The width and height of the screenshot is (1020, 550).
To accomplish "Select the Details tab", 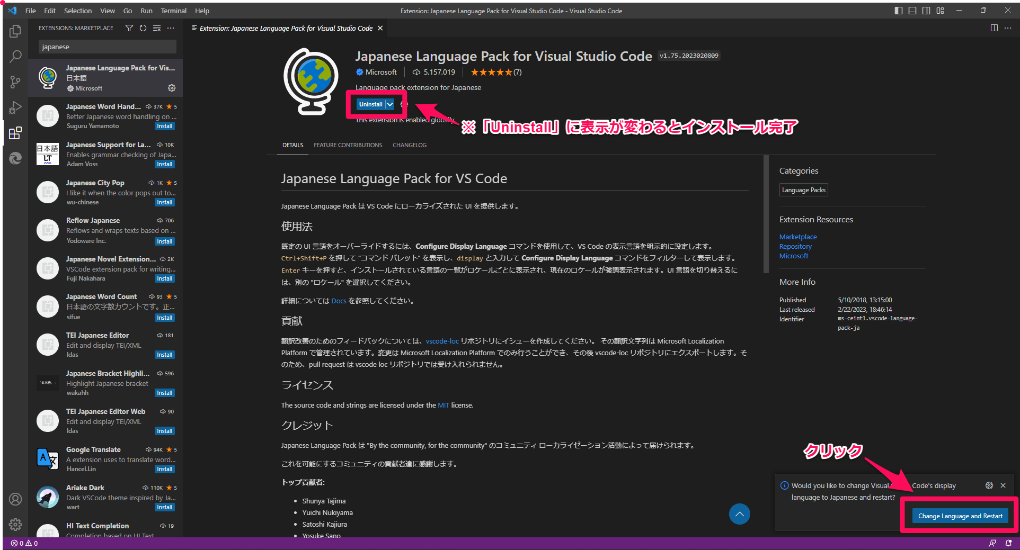I will pos(293,145).
